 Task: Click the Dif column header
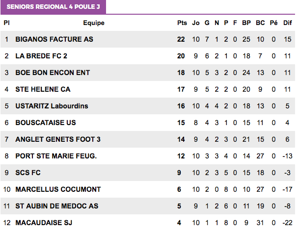287,23
